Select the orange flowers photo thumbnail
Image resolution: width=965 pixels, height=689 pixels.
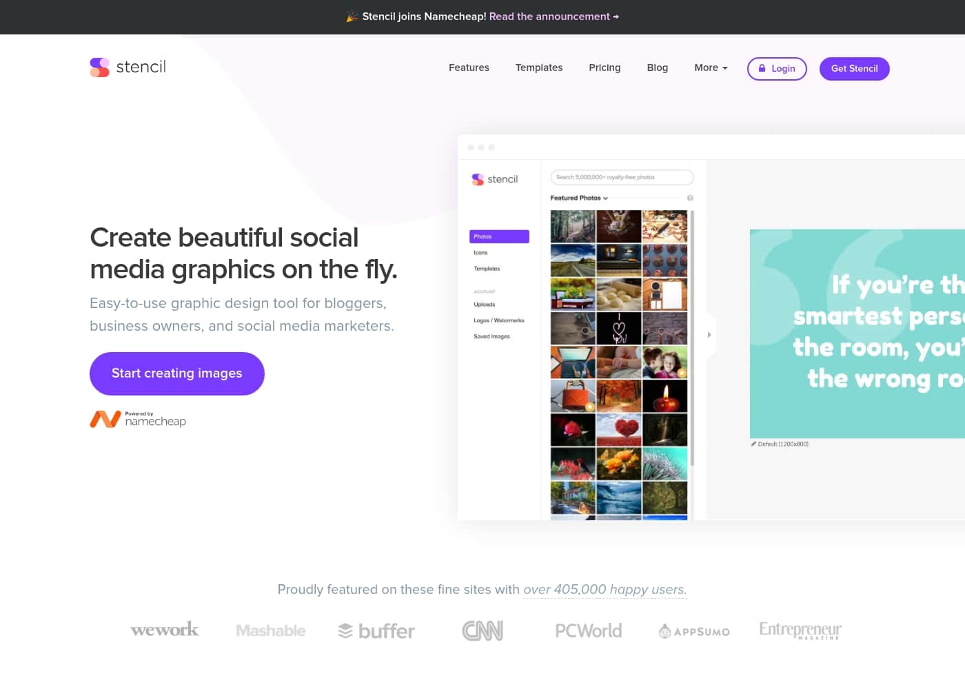pos(619,464)
